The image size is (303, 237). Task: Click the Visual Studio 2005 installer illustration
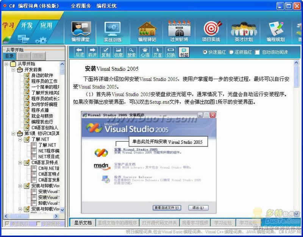[148, 162]
